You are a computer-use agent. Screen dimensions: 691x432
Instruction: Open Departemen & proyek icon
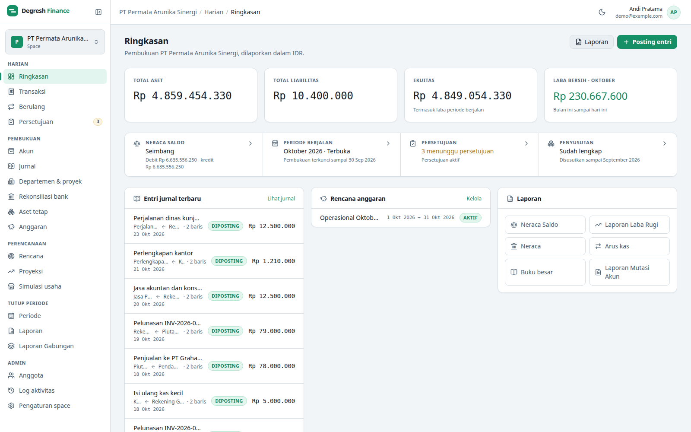[x=11, y=181]
